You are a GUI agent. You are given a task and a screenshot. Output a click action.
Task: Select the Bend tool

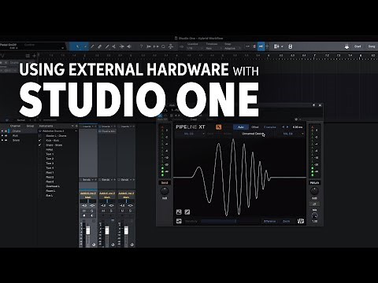(x=121, y=46)
